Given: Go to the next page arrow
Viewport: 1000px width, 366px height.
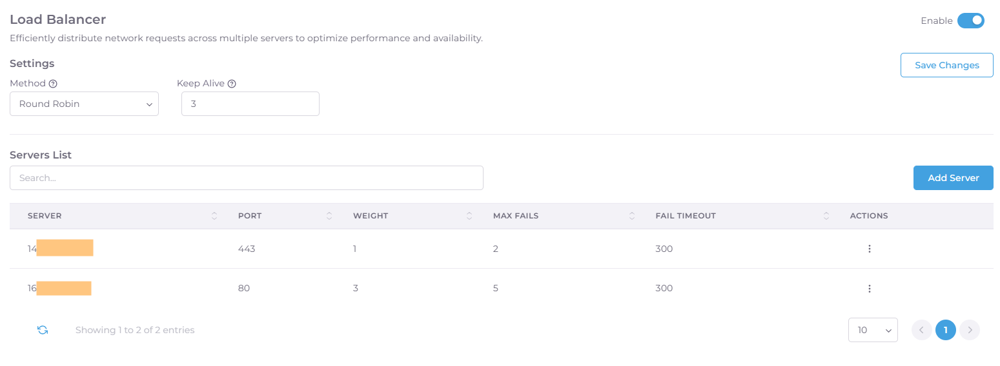Looking at the screenshot, I should [x=969, y=330].
